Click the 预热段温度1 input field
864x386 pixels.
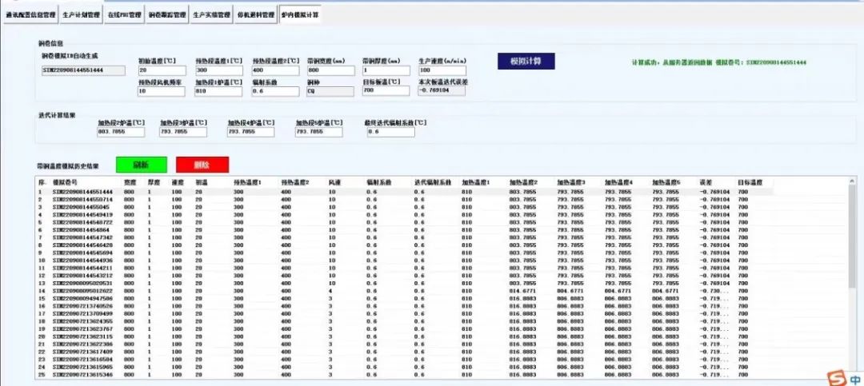coord(218,70)
